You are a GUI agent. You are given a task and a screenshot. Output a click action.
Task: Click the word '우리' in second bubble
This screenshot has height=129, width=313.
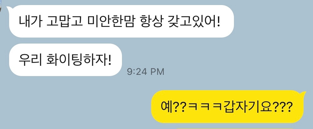[30, 60]
